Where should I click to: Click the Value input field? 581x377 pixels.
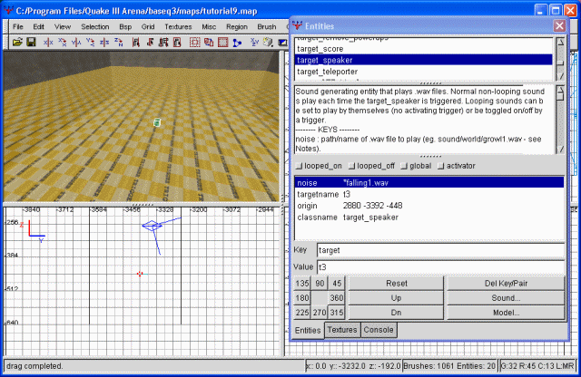[440, 267]
